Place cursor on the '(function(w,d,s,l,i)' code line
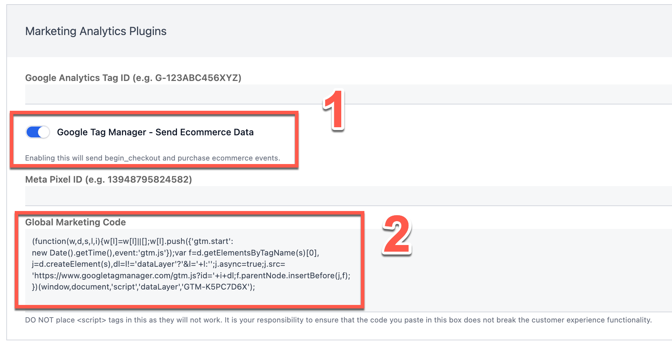Viewport: 672px width, 347px height. (x=132, y=241)
